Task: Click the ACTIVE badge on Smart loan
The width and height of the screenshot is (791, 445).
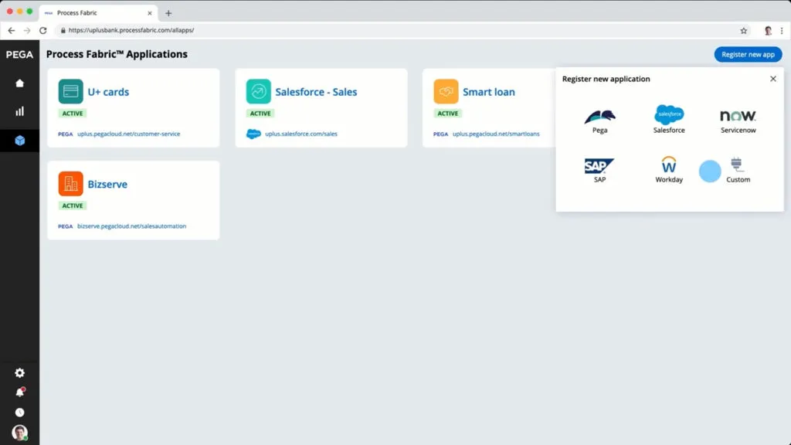Action: point(448,114)
